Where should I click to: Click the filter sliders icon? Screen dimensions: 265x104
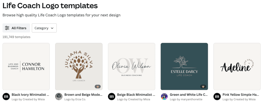point(7,28)
